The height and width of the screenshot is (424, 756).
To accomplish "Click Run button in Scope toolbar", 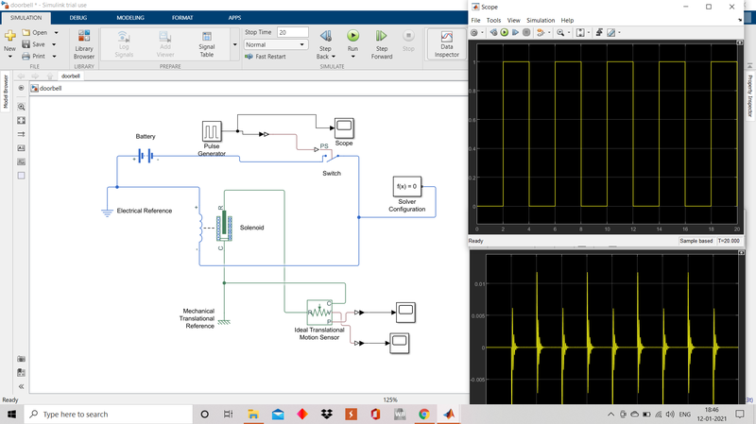I will 505,33.
